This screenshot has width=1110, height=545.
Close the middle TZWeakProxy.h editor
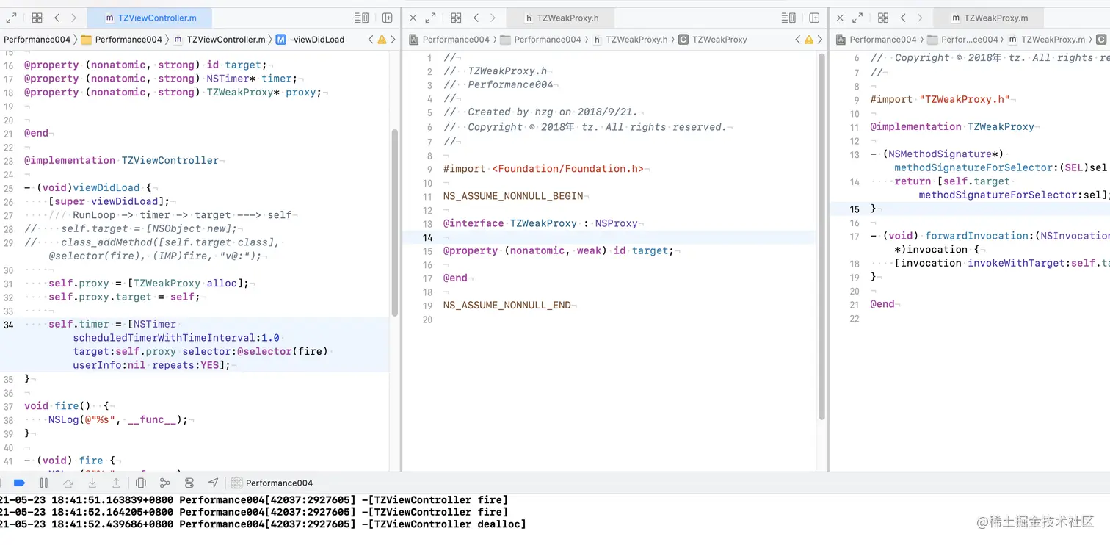413,18
